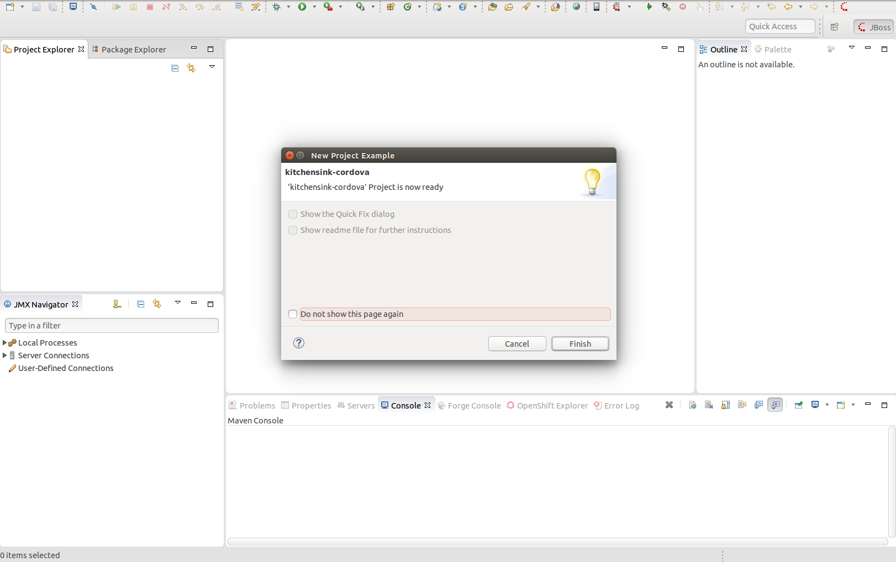Click the Finish button

[x=580, y=344]
